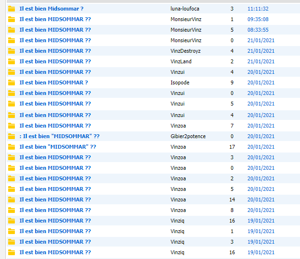300x259 pixels.
Task: Open Vinzoa's quoted "MIDSOMMAR" topic with 17 replies
Action: [x=58, y=147]
